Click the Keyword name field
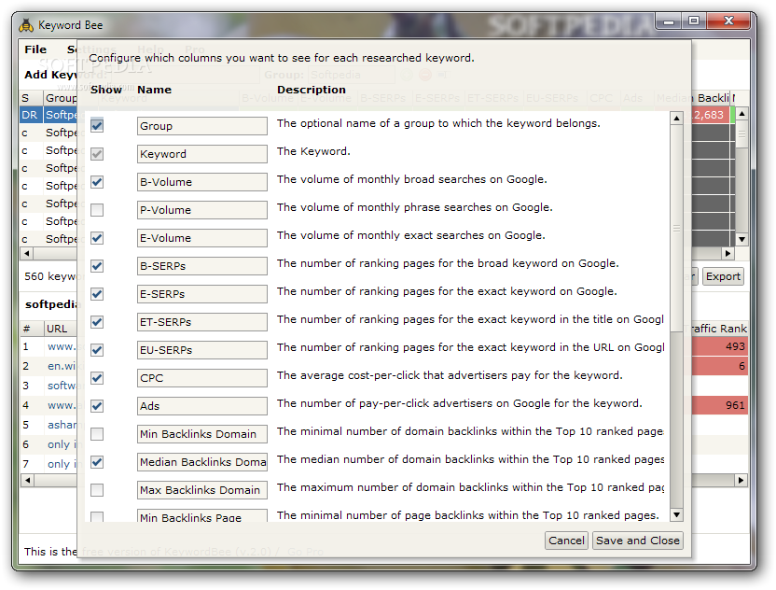Viewport: 776px width, 590px height. coord(201,154)
